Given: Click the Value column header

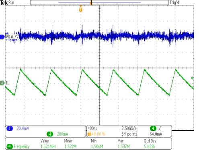Looking at the screenshot, I should pos(45,141).
